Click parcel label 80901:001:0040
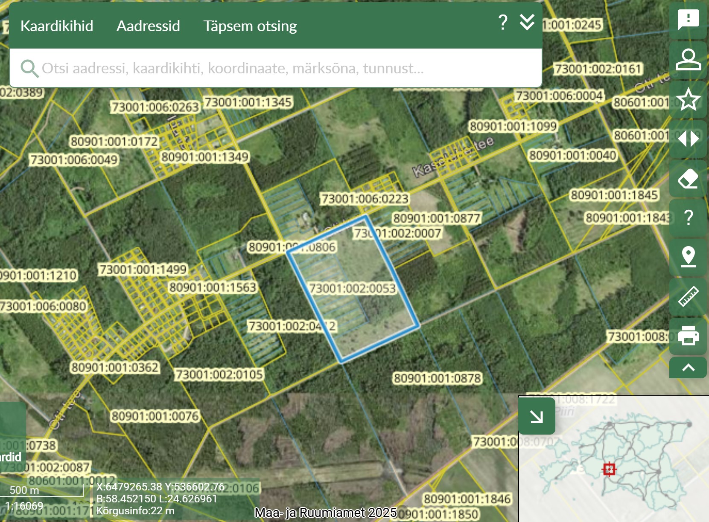The image size is (709, 522). tap(573, 155)
